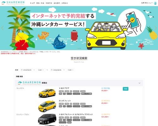The height and width of the screenshot is (126, 158).
Task: Open the 会社案内 menu item
Action: (57, 3)
